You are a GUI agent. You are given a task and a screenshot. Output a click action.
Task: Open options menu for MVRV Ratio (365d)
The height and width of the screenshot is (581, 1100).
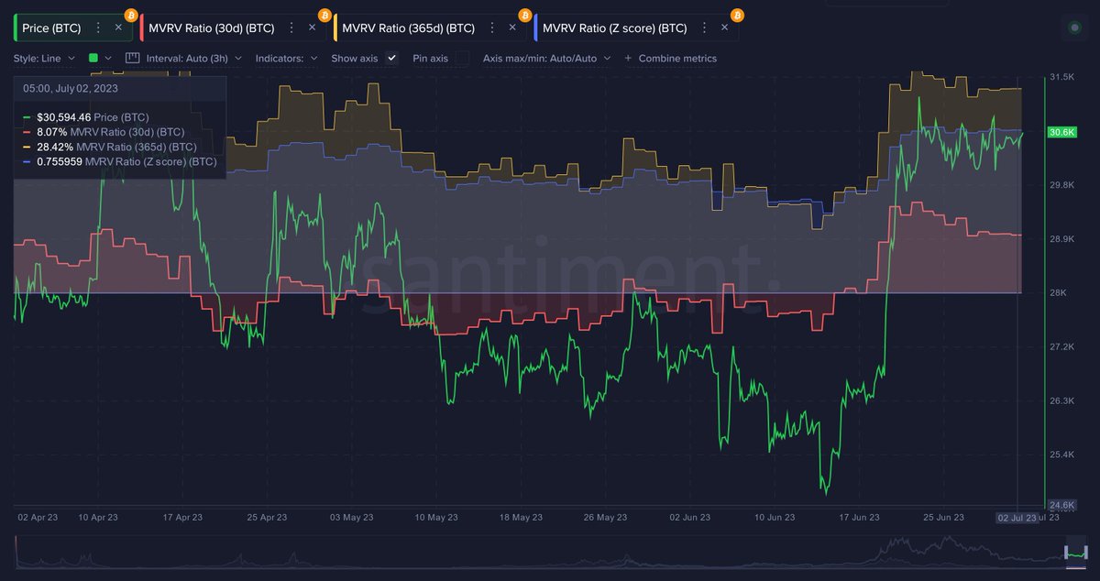(491, 28)
